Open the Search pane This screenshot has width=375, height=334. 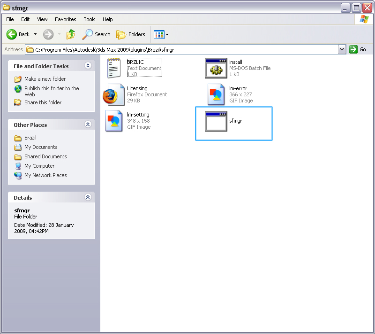(x=97, y=34)
